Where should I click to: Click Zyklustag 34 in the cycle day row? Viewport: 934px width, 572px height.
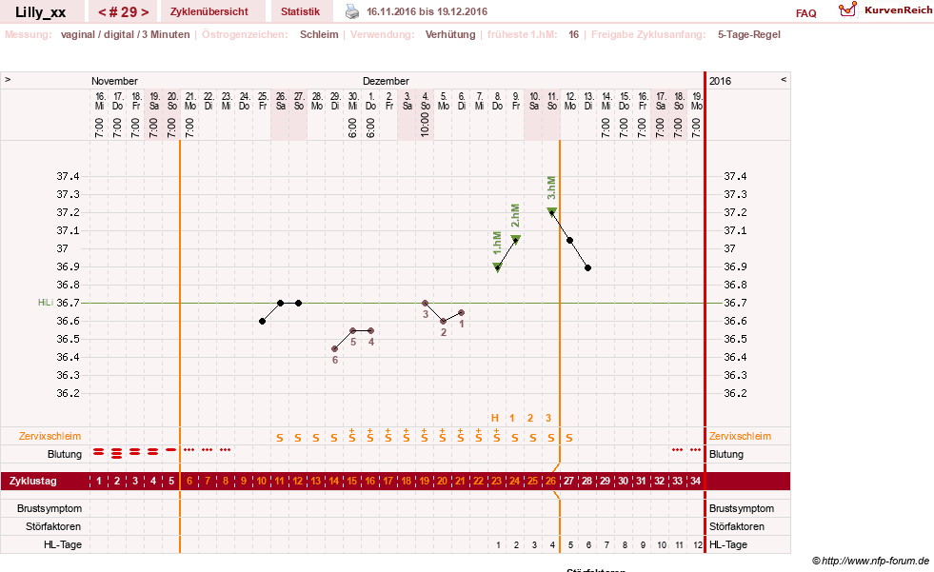coord(696,481)
